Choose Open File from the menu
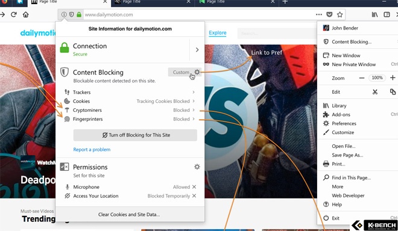Image resolution: width=398 pixels, height=231 pixels. click(x=358, y=146)
